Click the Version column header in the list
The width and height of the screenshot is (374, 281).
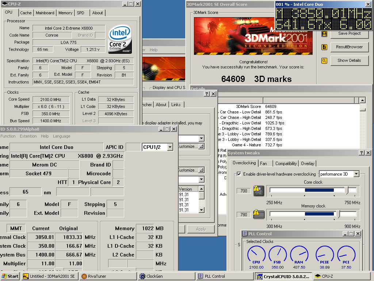tap(188, 189)
